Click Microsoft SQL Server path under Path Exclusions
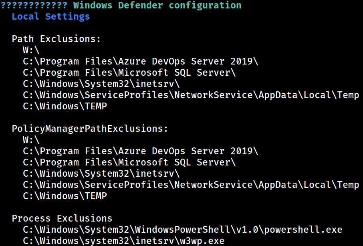The width and height of the screenshot is (363, 246). (x=129, y=73)
